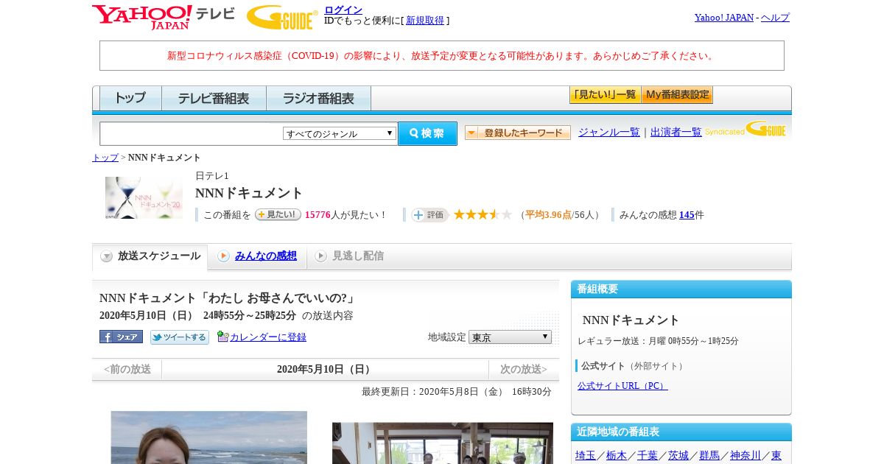This screenshot has height=464, width=884.
Task: Click the カレンダーに登録 link text
Action: point(268,337)
